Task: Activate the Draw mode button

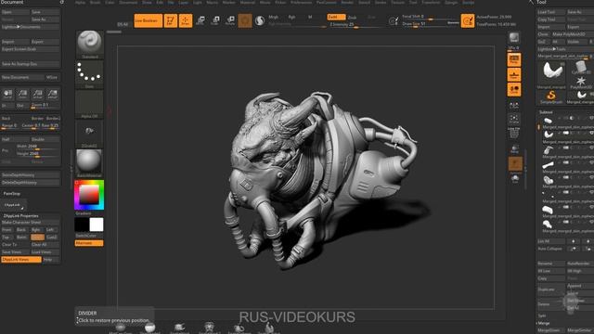Action: tap(186, 20)
